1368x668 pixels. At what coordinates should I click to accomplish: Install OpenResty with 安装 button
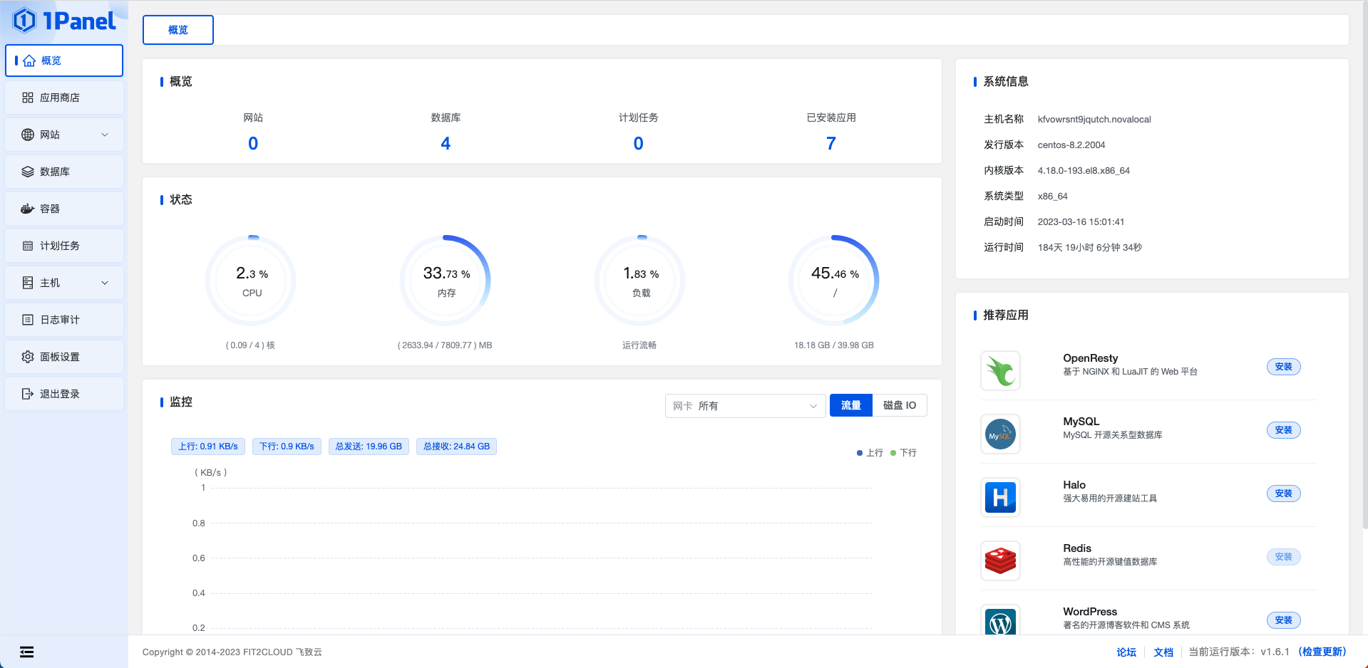(1283, 367)
